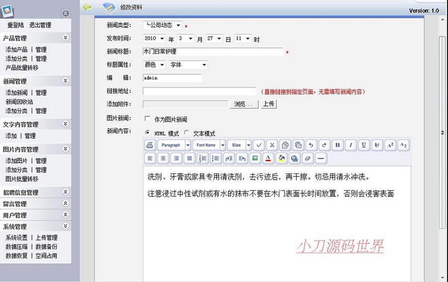Click the 链接地址 input field
The image size is (448, 282).
click(x=200, y=91)
